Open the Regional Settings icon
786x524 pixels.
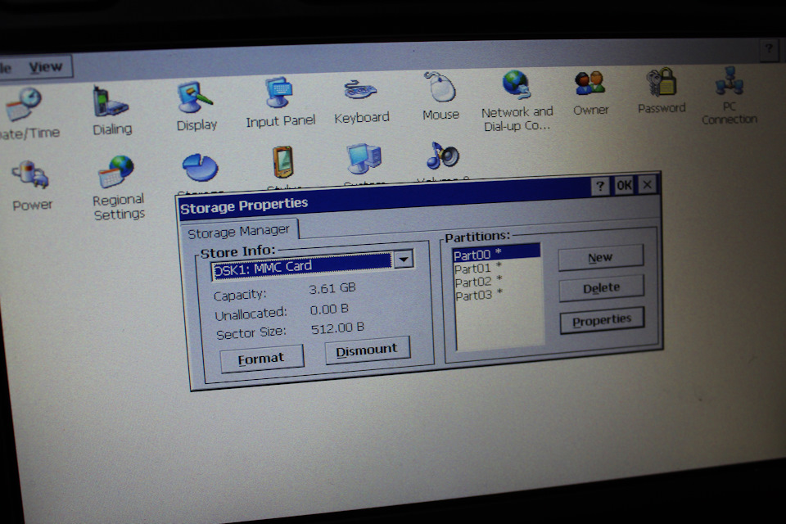116,171
